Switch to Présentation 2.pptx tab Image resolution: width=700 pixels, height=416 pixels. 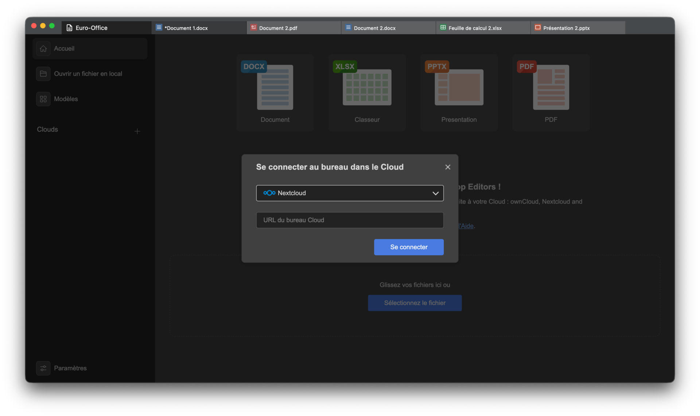(x=578, y=28)
